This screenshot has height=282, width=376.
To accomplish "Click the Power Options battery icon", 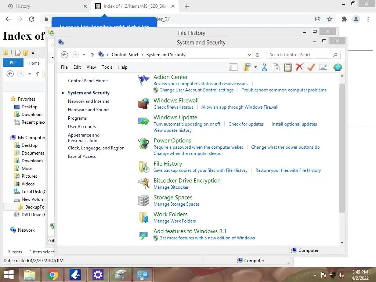I will click(x=144, y=144).
